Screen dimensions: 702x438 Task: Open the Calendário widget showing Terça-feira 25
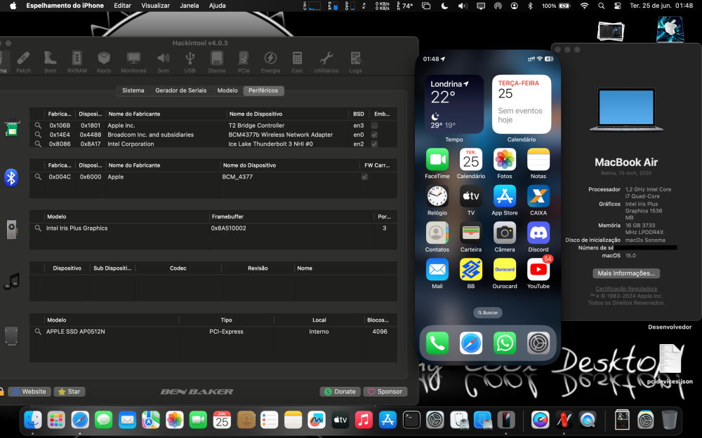pos(522,104)
